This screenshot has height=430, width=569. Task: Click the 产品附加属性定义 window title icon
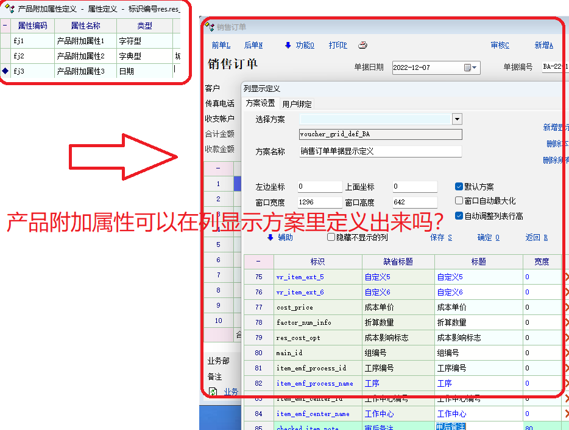(x=9, y=9)
